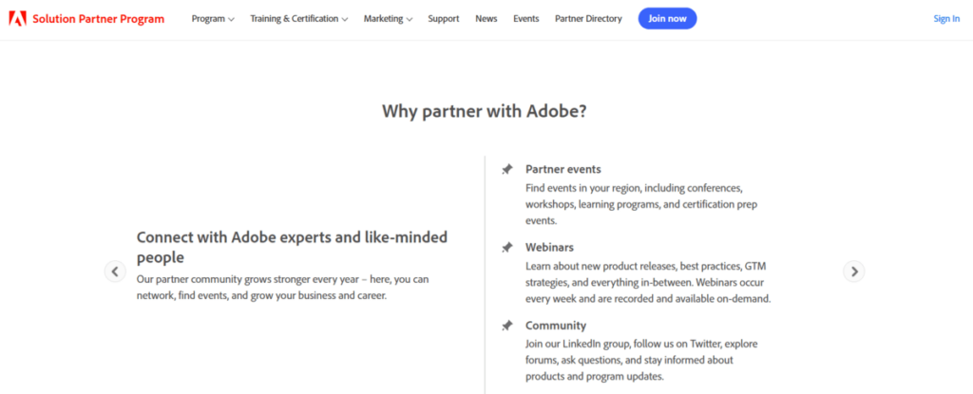The image size is (973, 394).
Task: Select the Partner events heading
Action: [563, 169]
